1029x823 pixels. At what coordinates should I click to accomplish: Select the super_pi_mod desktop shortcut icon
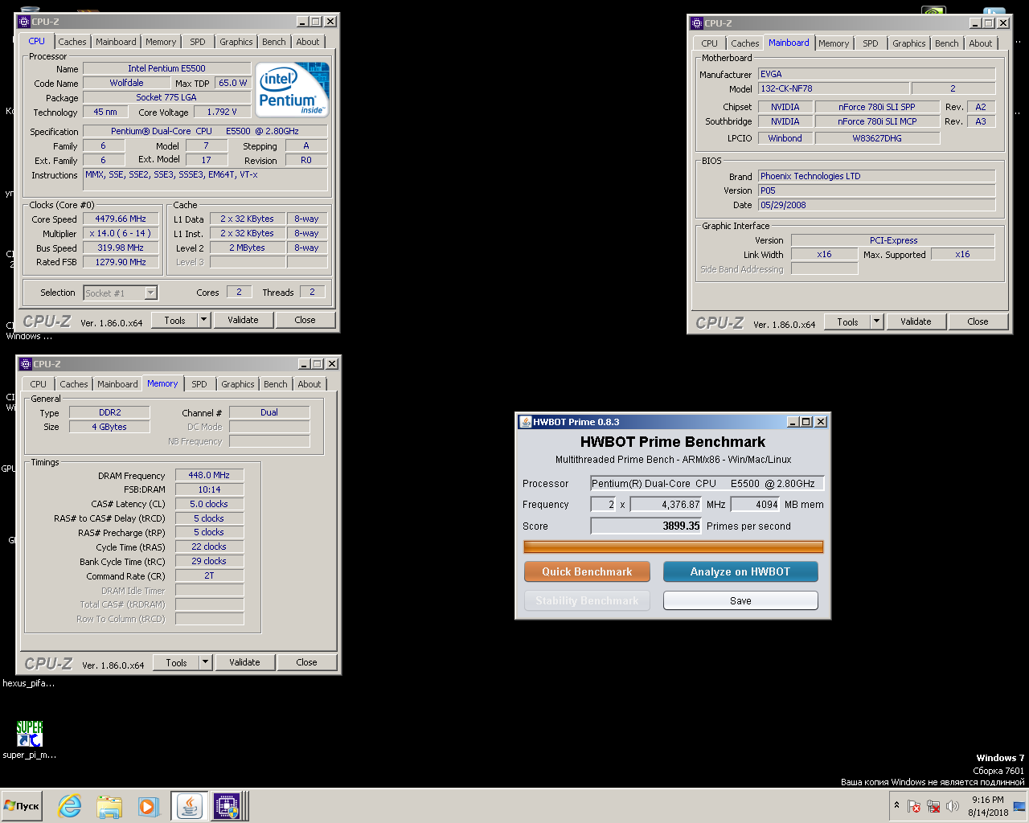point(30,734)
